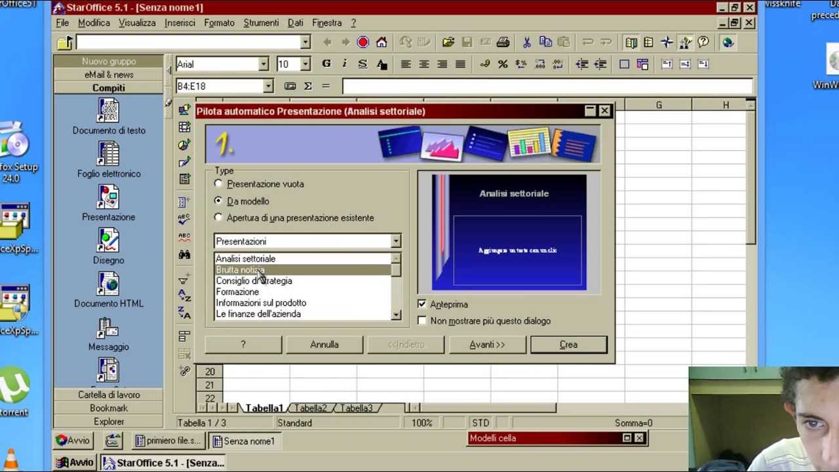Select Informazioni sul prodotto template

click(303, 303)
